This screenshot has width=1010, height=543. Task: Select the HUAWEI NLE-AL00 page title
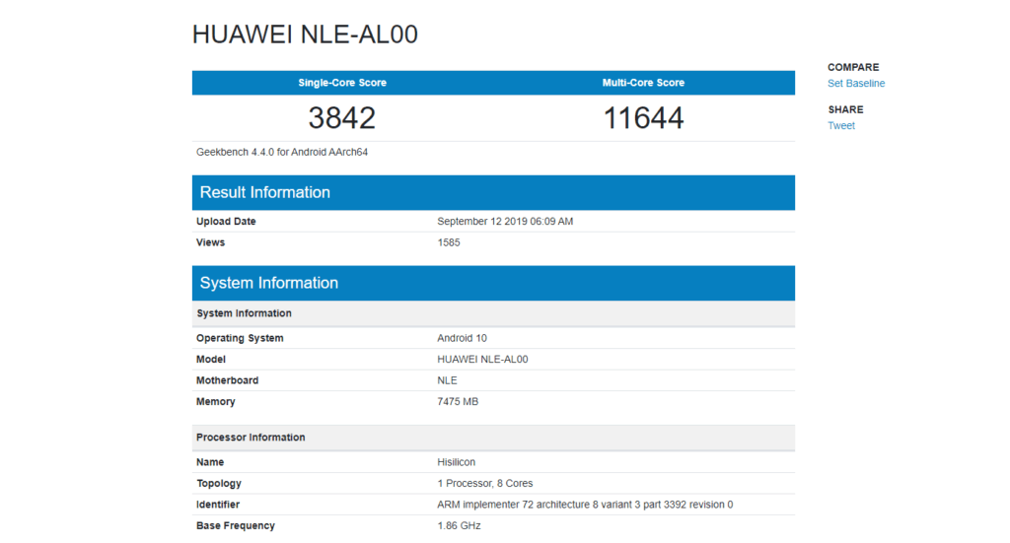[x=305, y=34]
